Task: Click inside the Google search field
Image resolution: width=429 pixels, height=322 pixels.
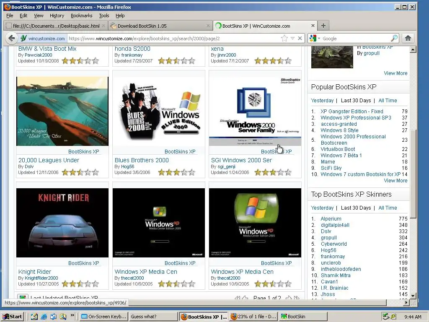Action: coord(356,39)
